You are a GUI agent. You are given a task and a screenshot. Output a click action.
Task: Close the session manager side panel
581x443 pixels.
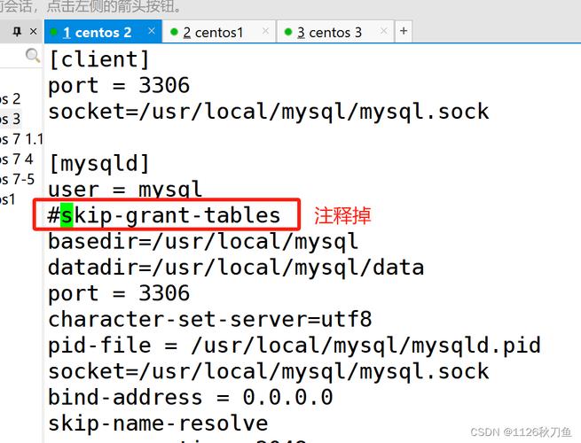33,32
